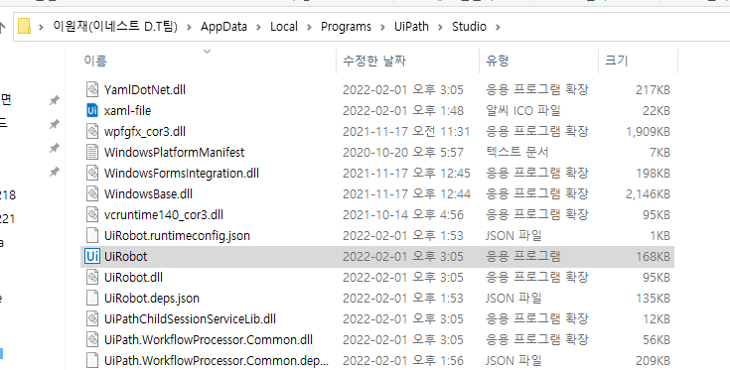Go to UiPath in the address path
The width and height of the screenshot is (730, 370).
tap(411, 27)
